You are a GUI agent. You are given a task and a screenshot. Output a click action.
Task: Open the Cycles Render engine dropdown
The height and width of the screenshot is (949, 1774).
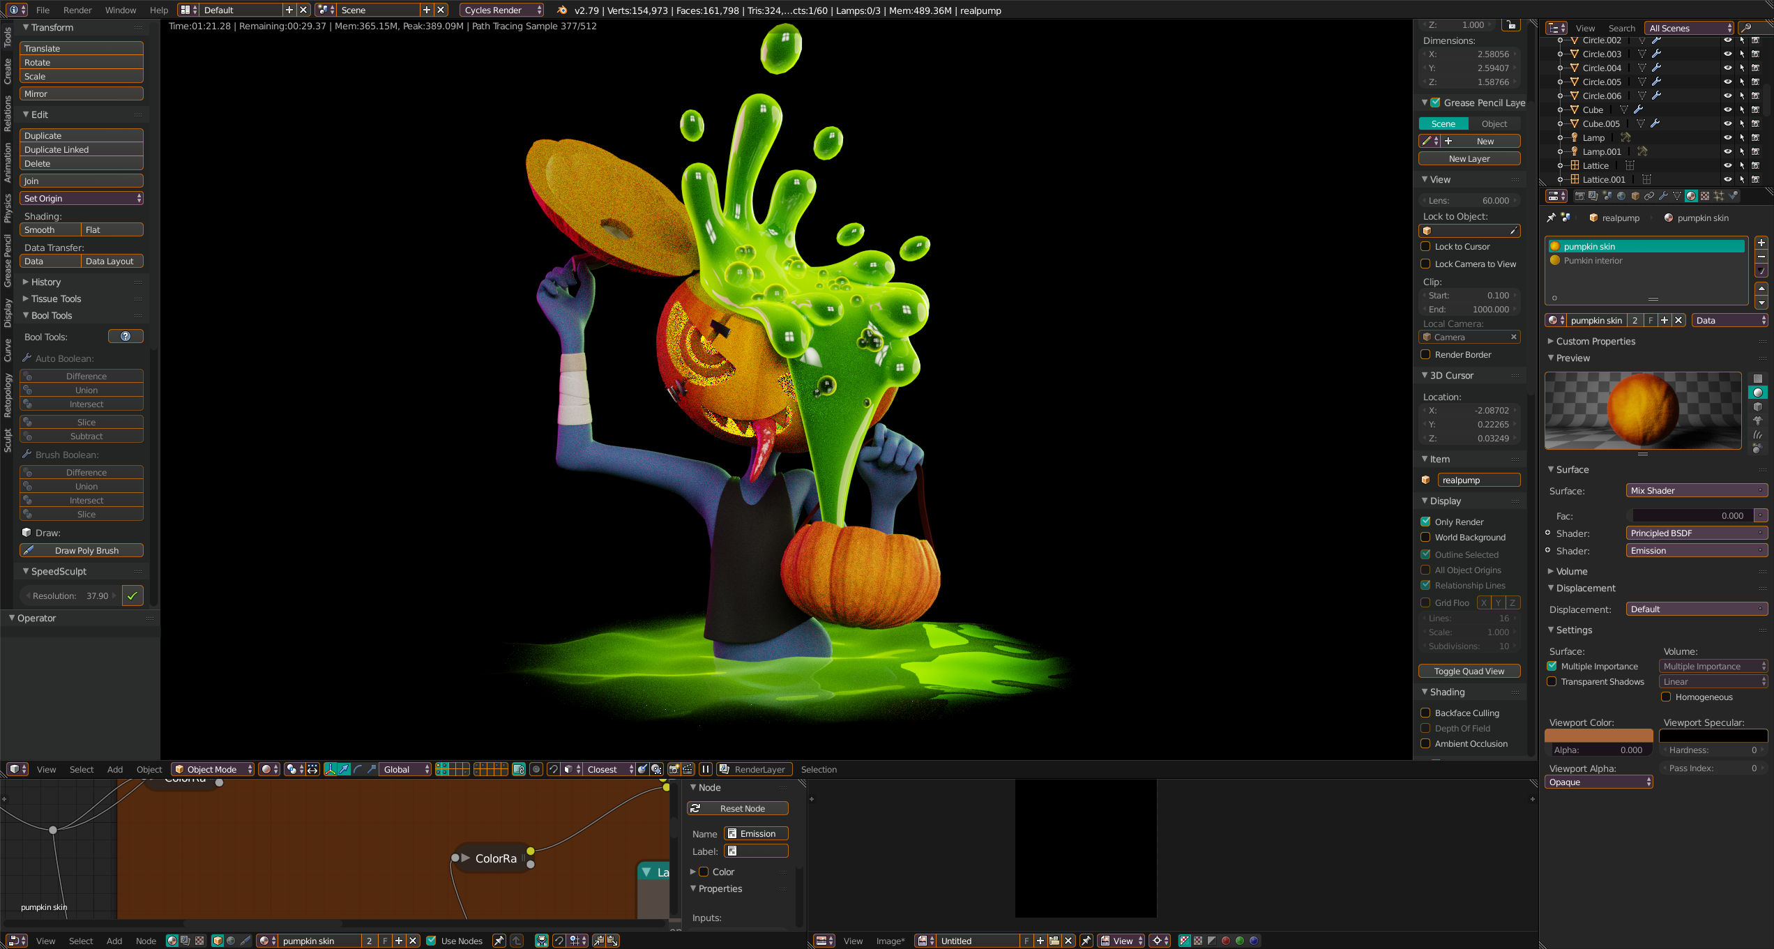(502, 10)
